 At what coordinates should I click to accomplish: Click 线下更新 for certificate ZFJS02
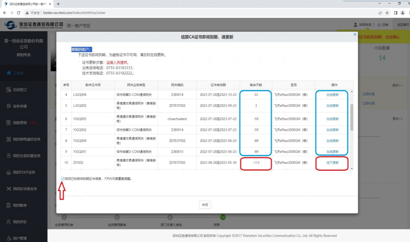332,162
